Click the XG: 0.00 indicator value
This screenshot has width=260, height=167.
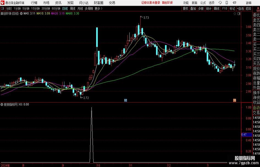(x=24, y=104)
